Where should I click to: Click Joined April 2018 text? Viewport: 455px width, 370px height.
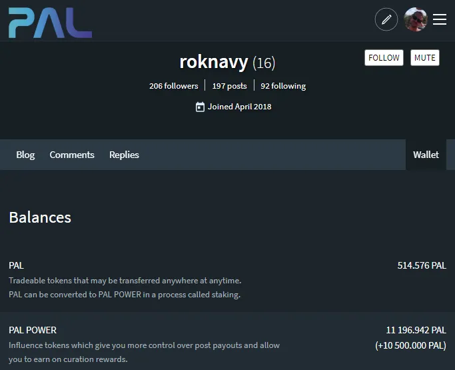point(240,107)
